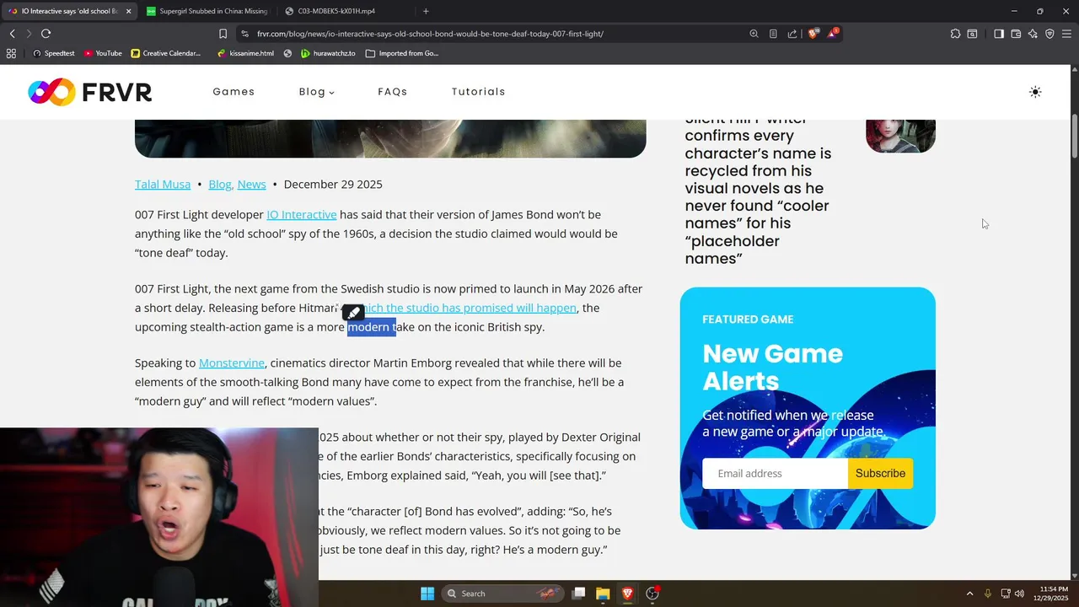This screenshot has width=1079, height=607.
Task: Open Brave VPN shield icon
Action: tap(1049, 34)
